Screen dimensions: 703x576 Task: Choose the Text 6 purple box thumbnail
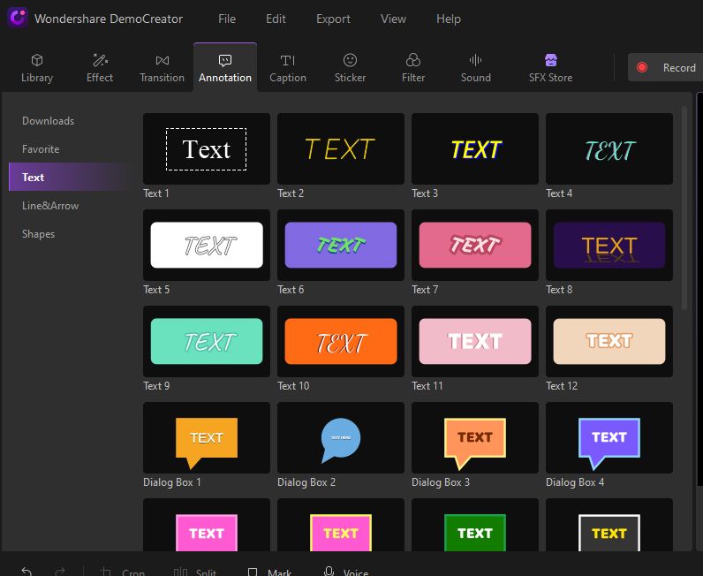click(341, 245)
